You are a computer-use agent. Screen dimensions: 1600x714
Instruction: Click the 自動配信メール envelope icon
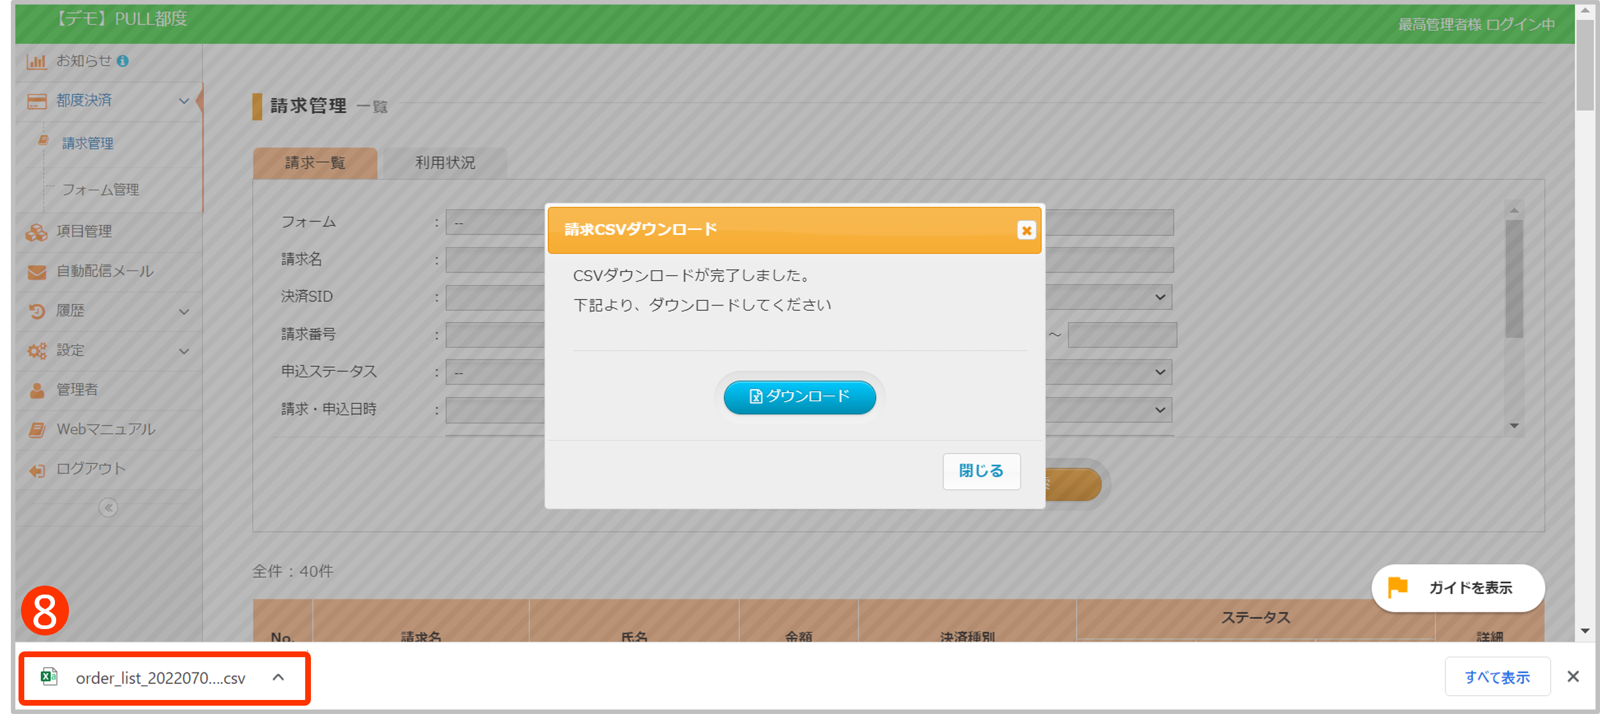pos(36,272)
